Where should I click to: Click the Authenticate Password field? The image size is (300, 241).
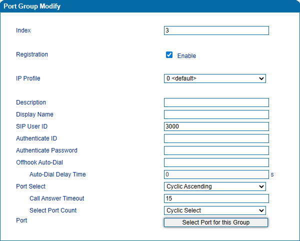tap(216, 150)
